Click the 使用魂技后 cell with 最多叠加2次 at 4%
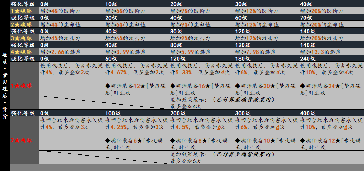Viewport: 364px width, 171px height. [x=71, y=79]
